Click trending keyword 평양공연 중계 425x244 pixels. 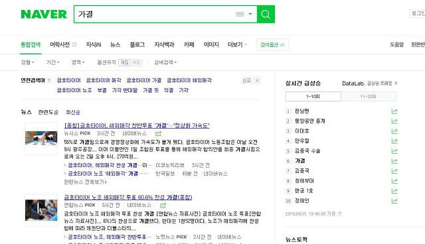coord(310,121)
